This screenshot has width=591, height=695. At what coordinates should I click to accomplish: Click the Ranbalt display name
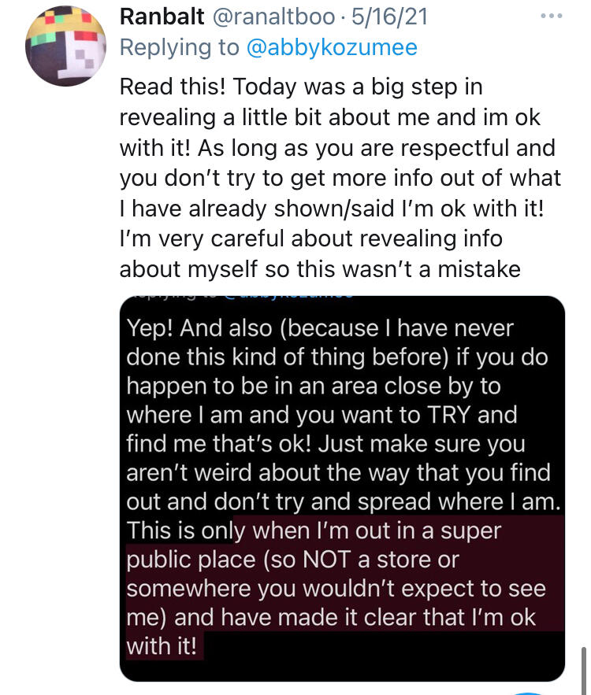point(162,17)
